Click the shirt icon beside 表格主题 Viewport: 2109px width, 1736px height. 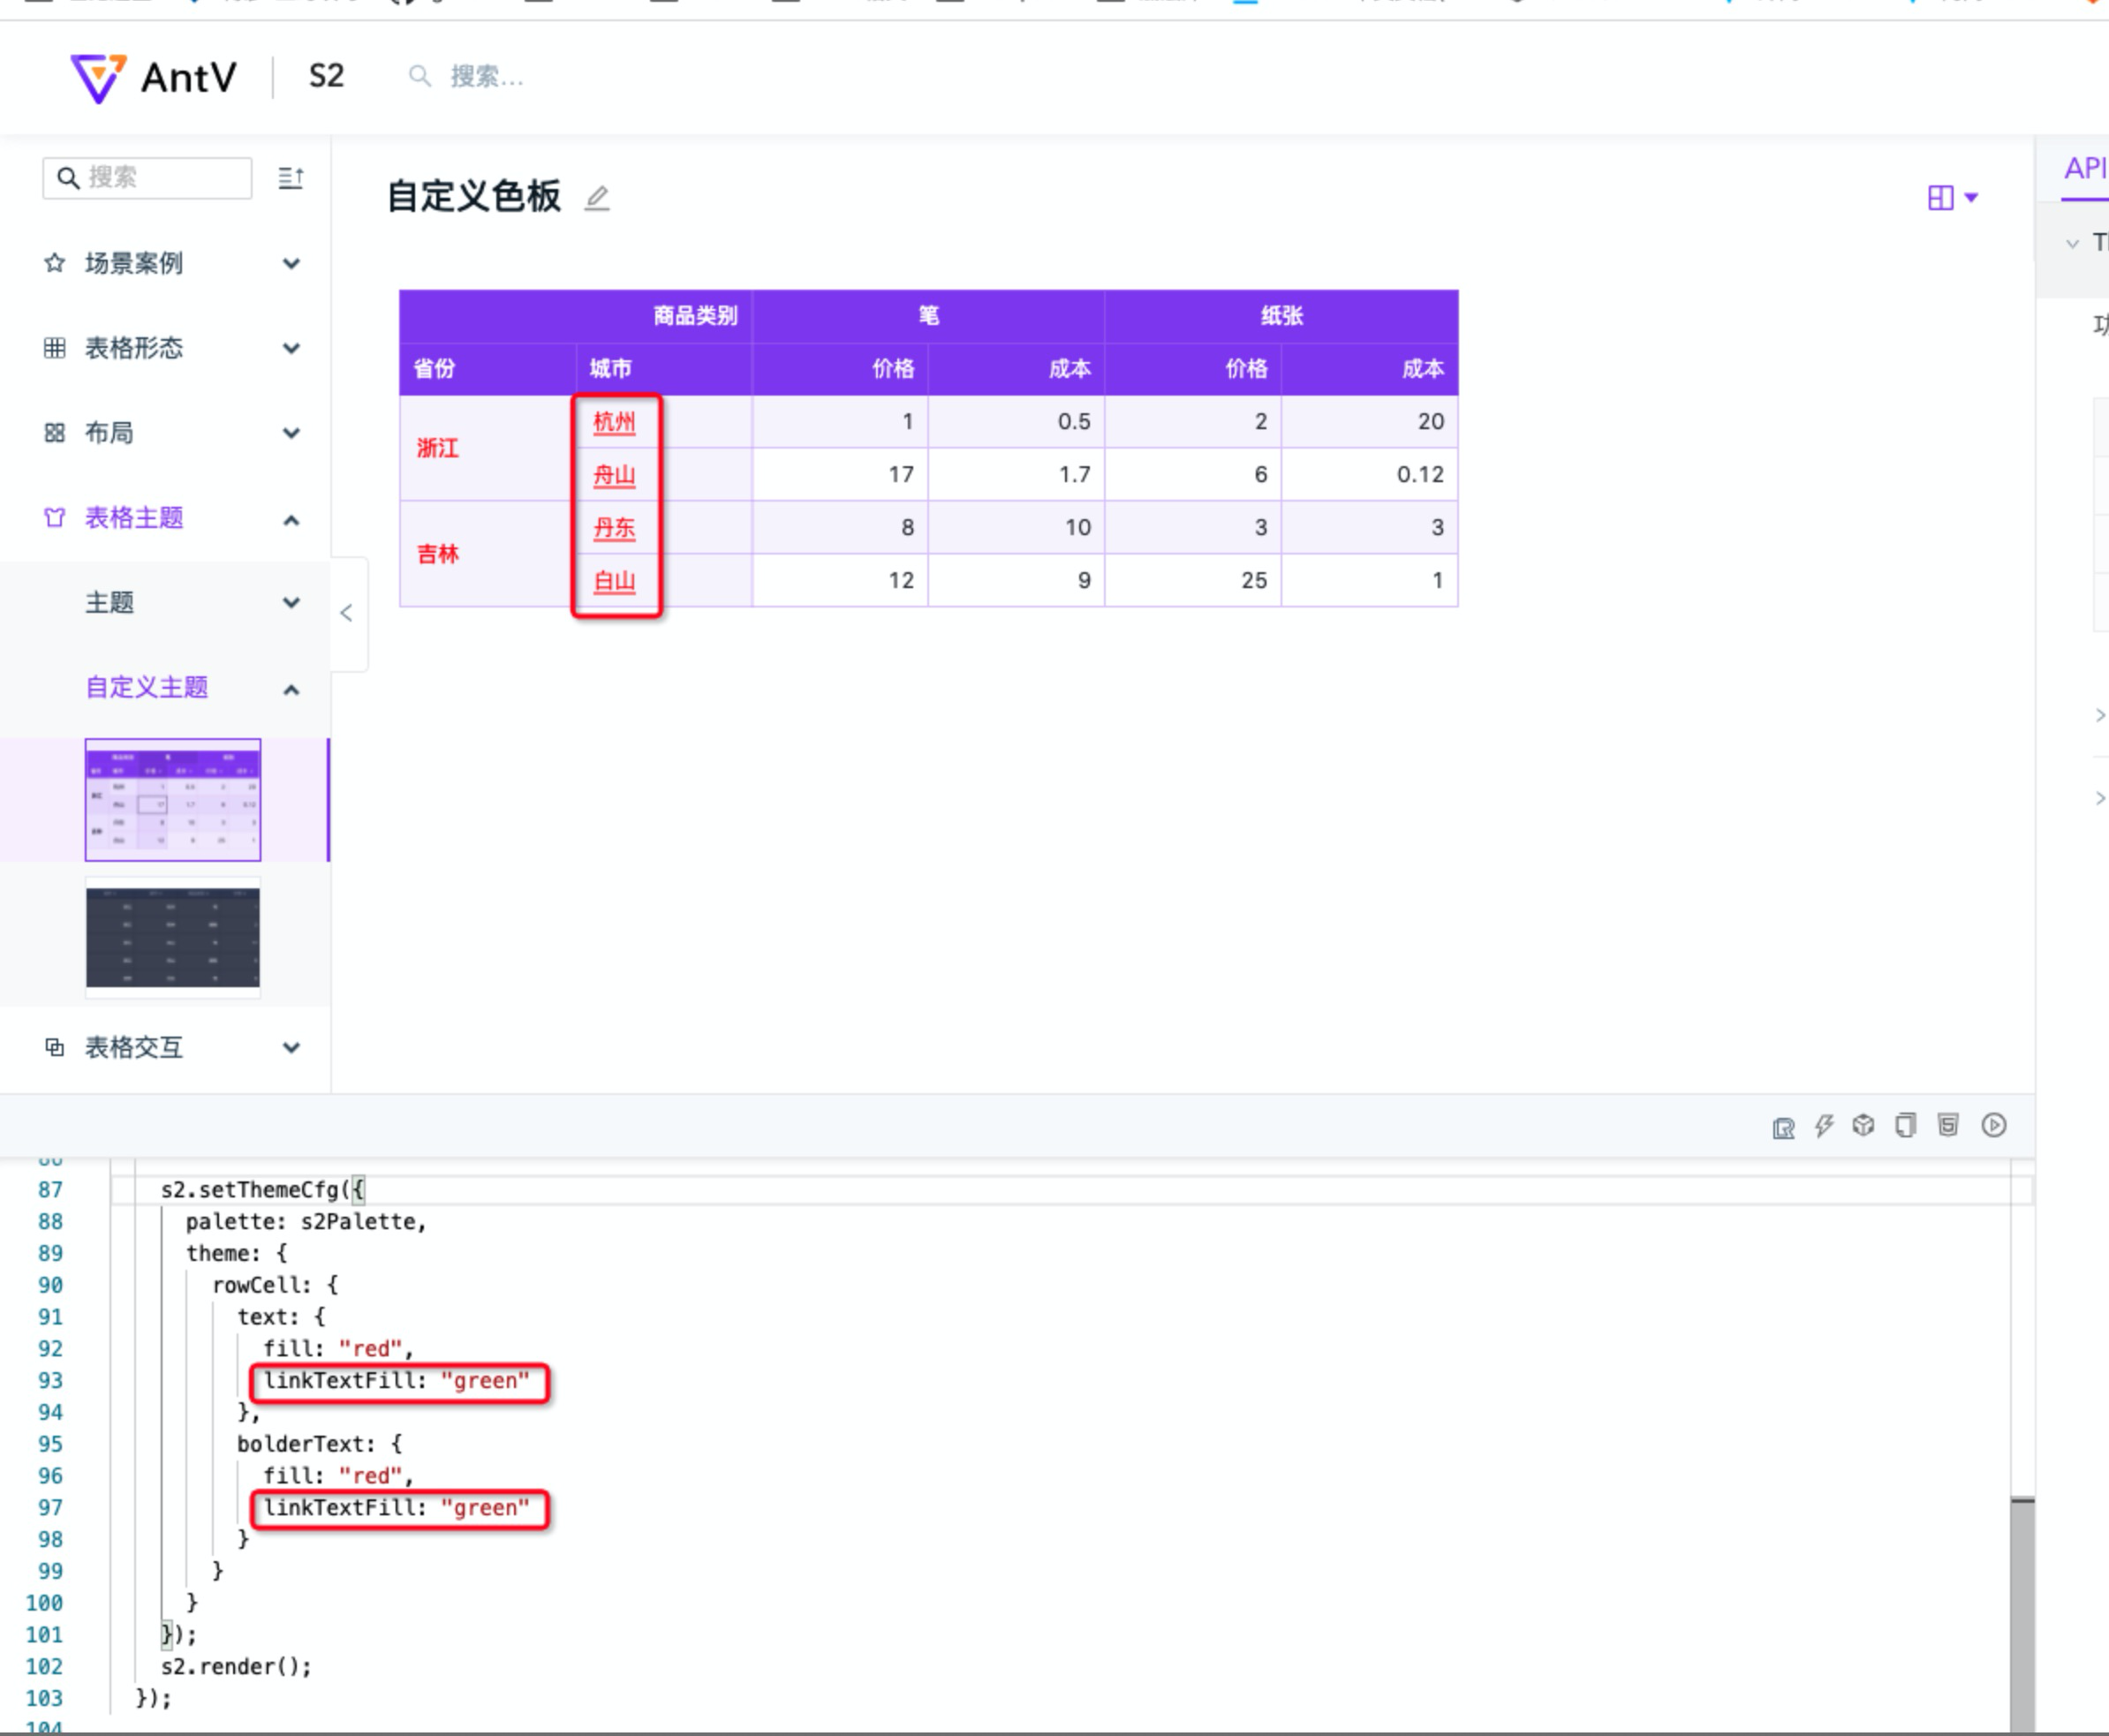55,518
